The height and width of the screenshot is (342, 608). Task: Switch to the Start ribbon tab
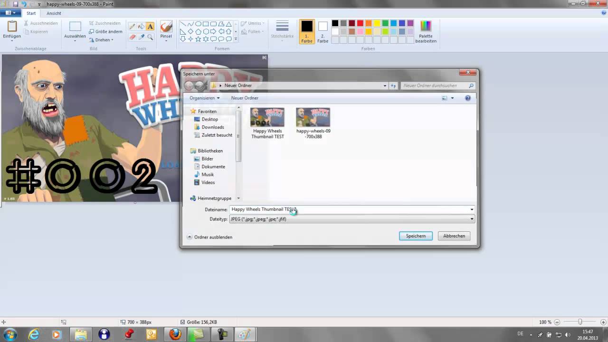(31, 13)
